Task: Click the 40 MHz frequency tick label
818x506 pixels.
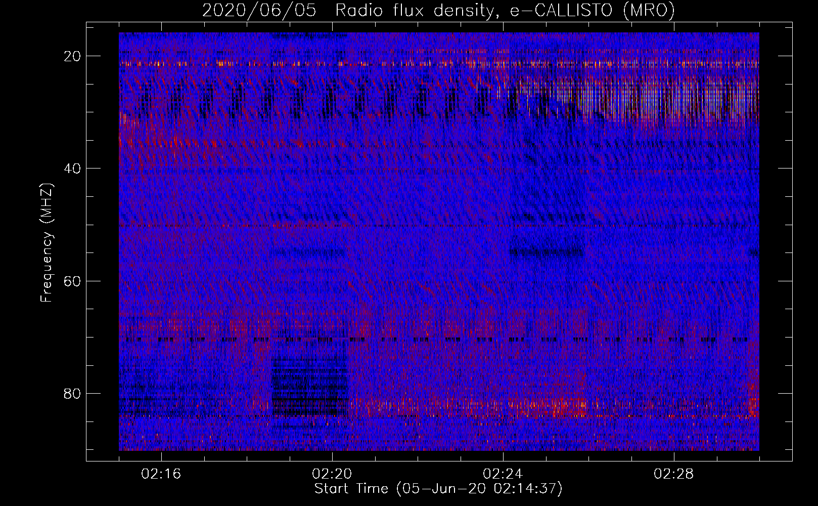Action: 73,168
